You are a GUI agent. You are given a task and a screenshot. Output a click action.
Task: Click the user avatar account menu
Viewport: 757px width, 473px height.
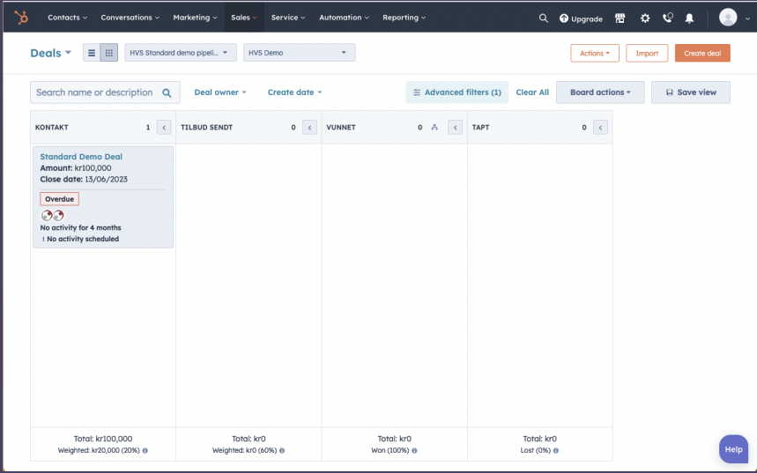click(x=728, y=18)
